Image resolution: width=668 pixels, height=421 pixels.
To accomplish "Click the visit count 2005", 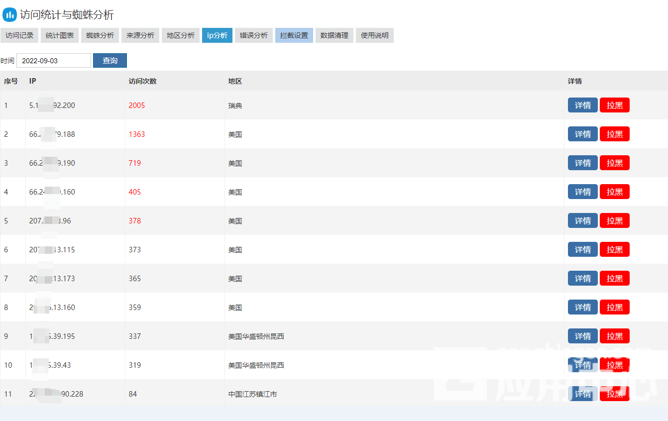I will point(136,105).
